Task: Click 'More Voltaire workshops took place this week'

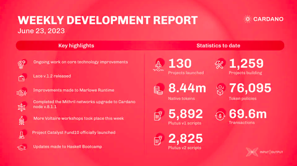Action: click(x=79, y=119)
